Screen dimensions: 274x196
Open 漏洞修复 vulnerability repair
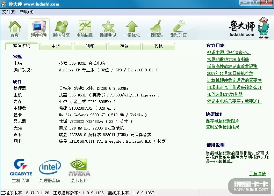(61, 29)
